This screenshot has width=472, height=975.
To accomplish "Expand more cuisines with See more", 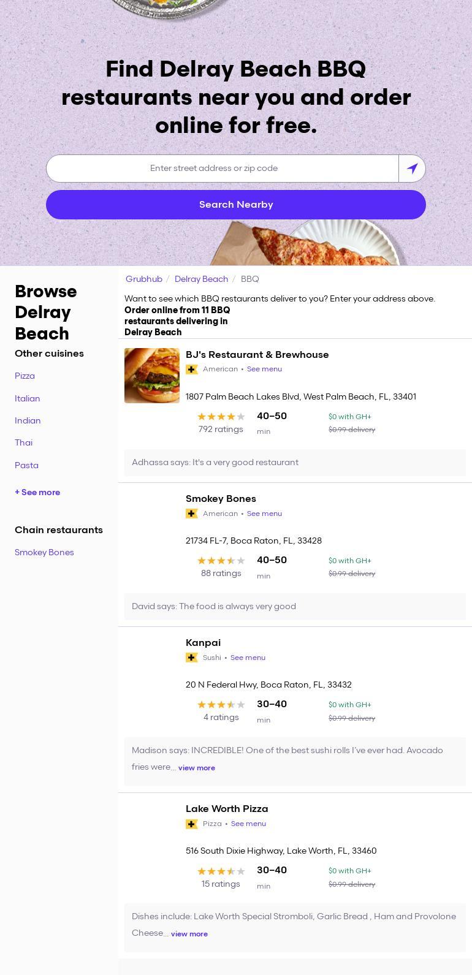I will tap(37, 493).
